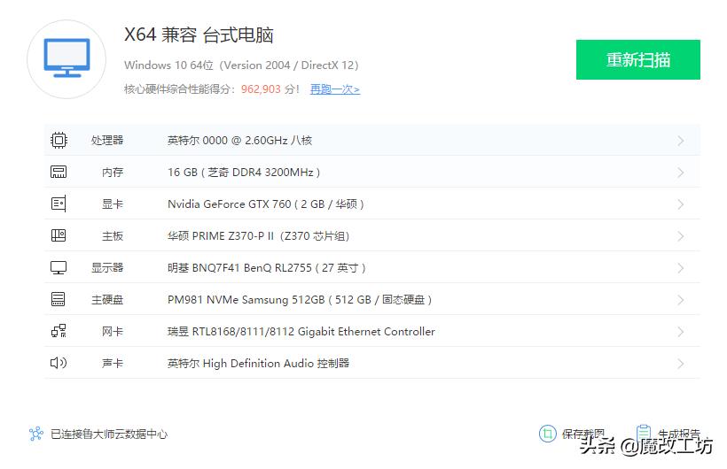Click the 内存 label
727x469 pixels.
(113, 173)
